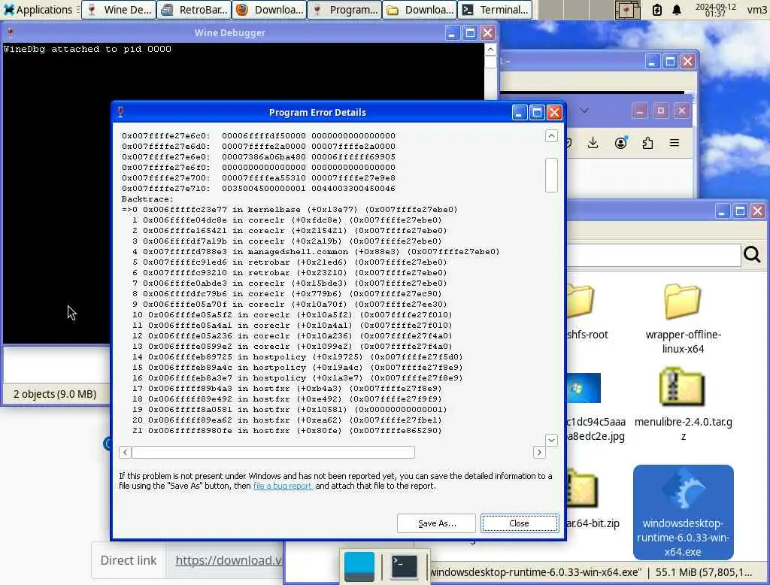Viewport: 770px width, 585px height.
Task: Click the file manager location input field
Action: (x=653, y=255)
